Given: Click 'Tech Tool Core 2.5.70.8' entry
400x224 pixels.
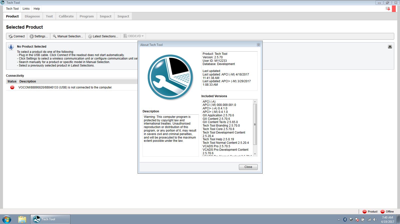Looking at the screenshot, I should (x=218, y=129).
